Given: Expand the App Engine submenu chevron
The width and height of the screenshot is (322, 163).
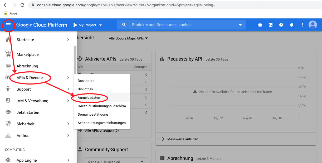Looking at the screenshot, I should click(x=68, y=160).
